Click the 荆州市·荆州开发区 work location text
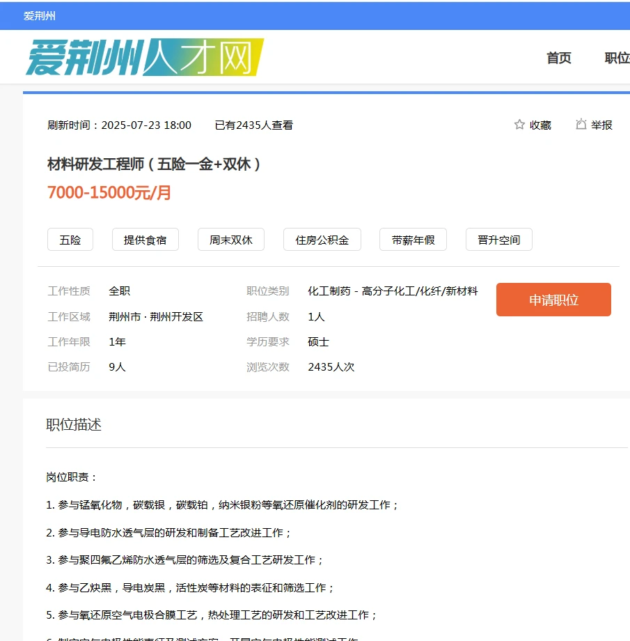Image resolution: width=630 pixels, height=641 pixels. pos(155,316)
